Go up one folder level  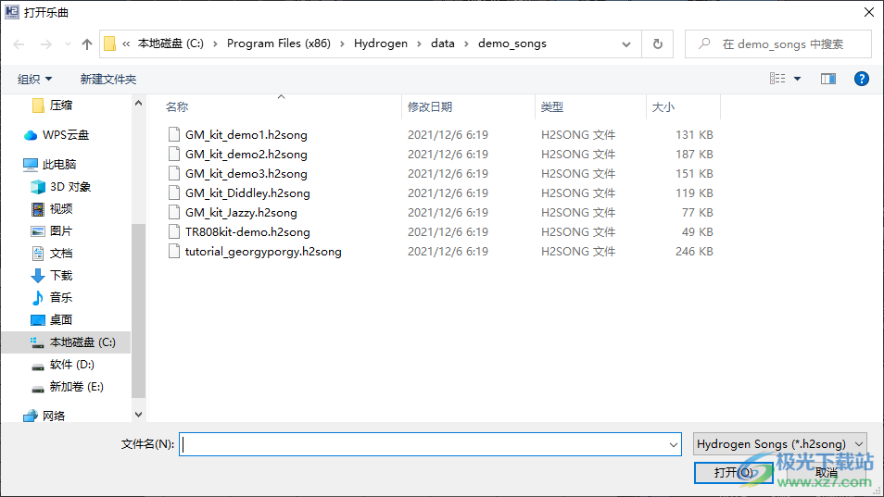[87, 43]
